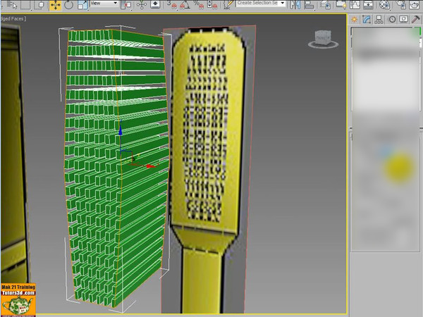The height and width of the screenshot is (317, 423).
Task: Open the Material Editor
Action: point(384,5)
